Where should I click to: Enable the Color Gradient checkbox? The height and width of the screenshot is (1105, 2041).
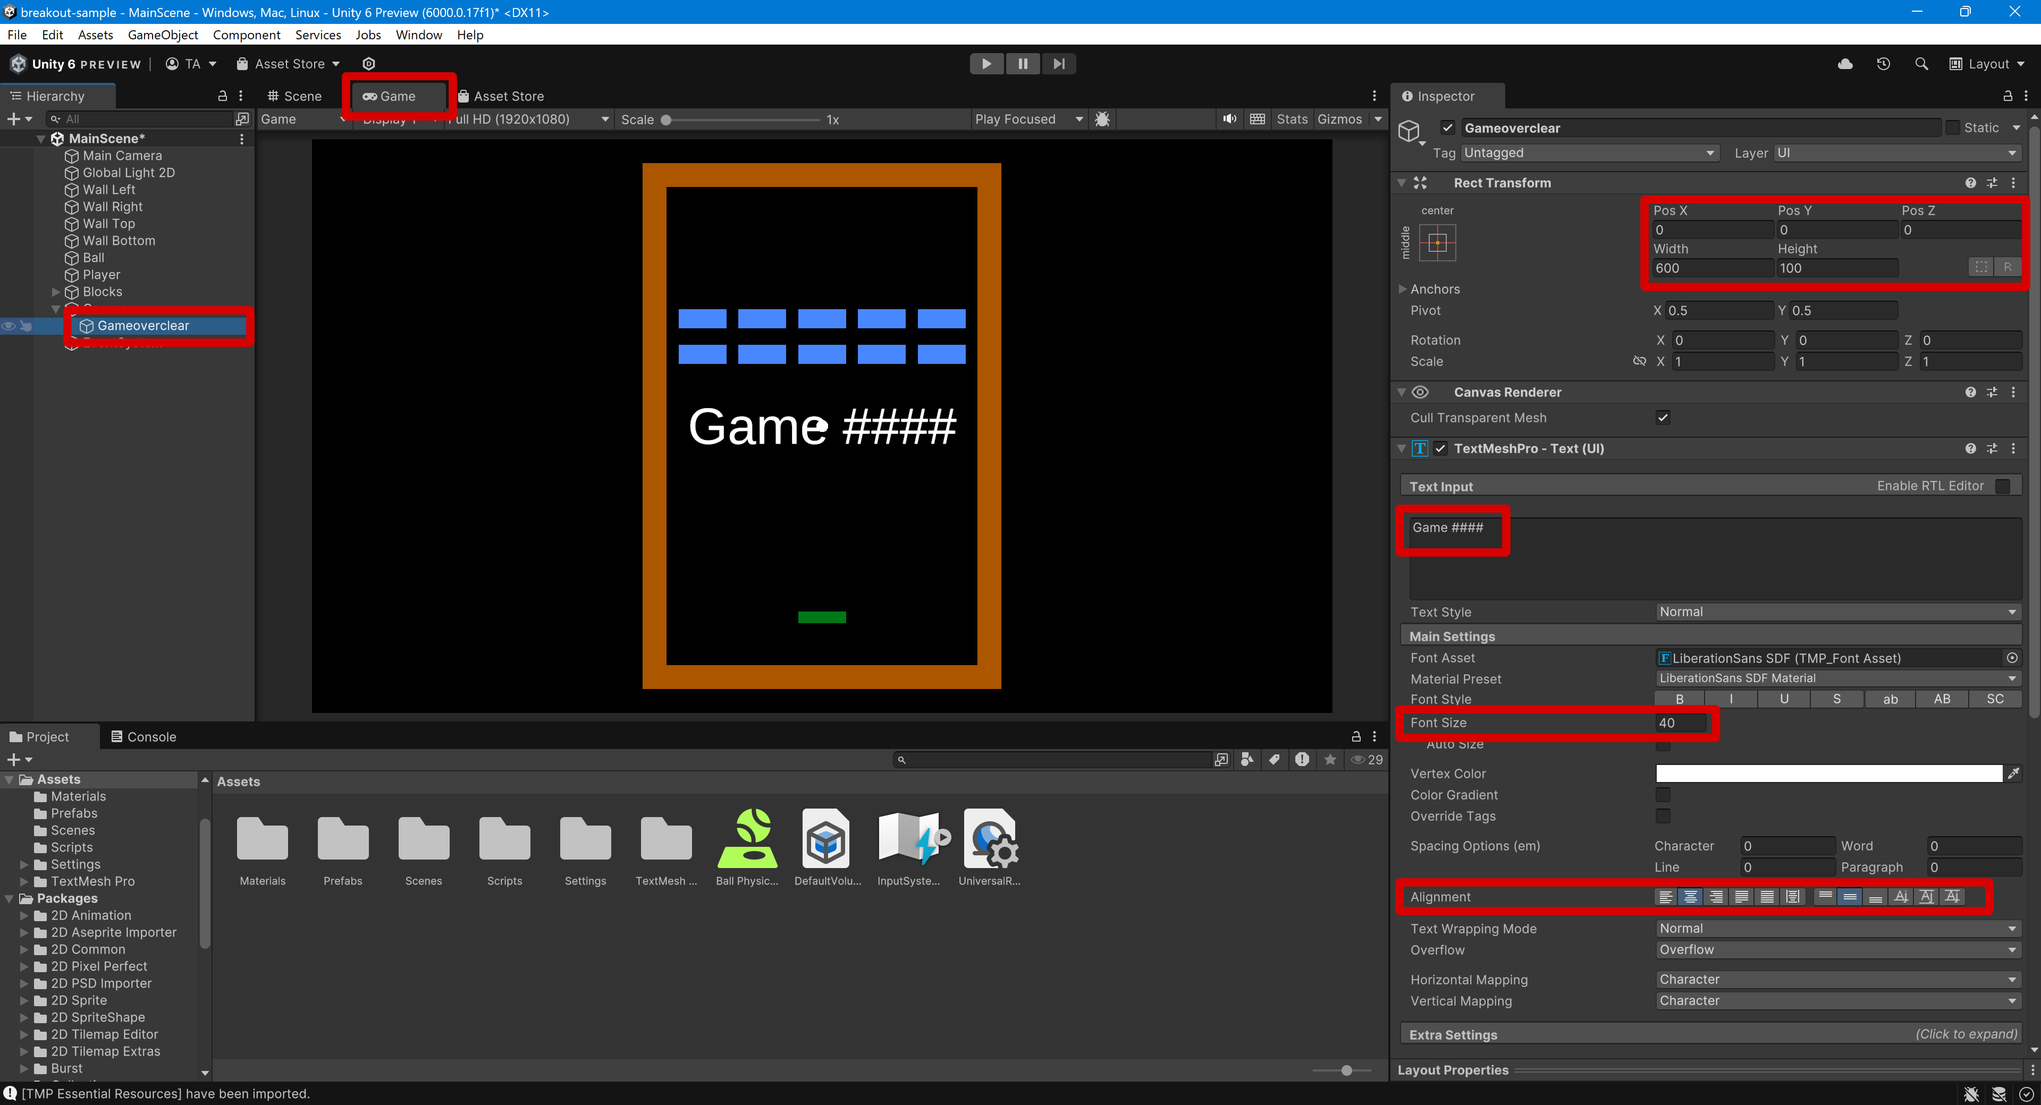[x=1662, y=795]
